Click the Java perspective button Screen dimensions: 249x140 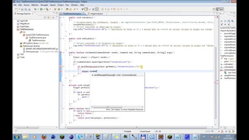click(x=220, y=9)
